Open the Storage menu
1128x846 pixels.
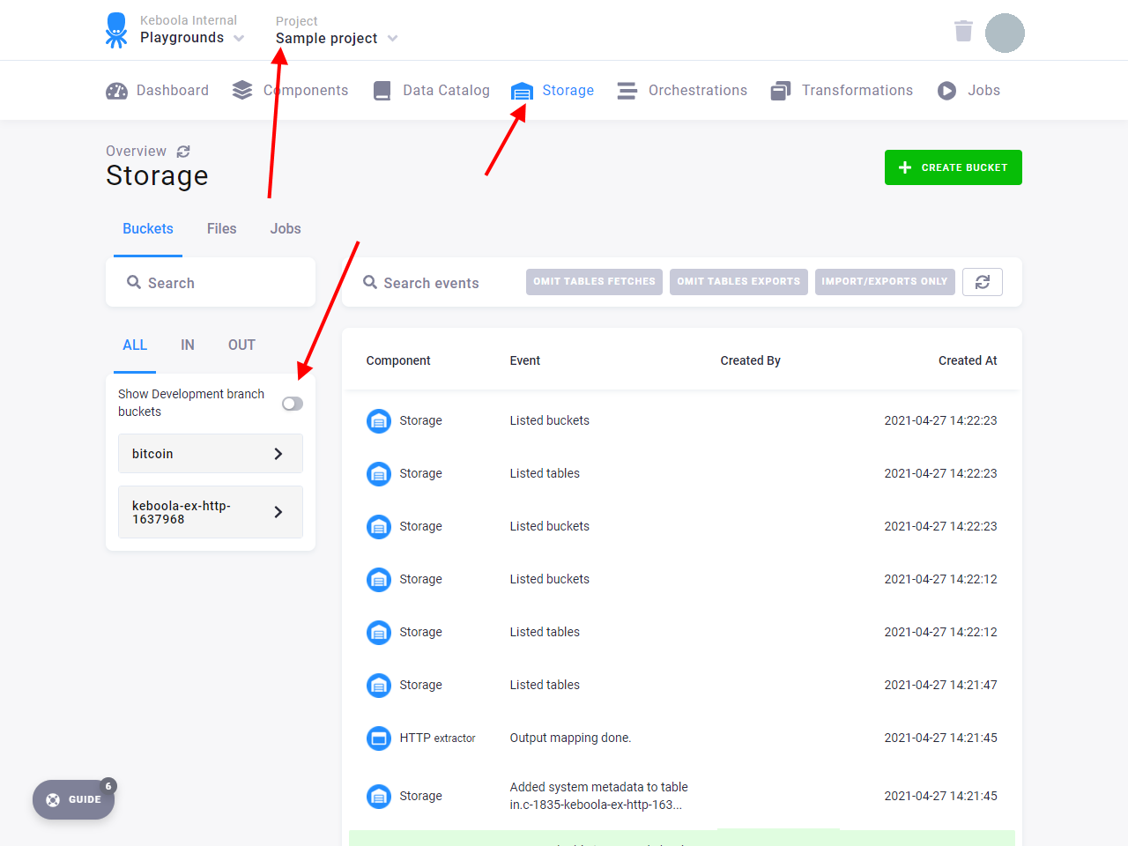coord(553,91)
